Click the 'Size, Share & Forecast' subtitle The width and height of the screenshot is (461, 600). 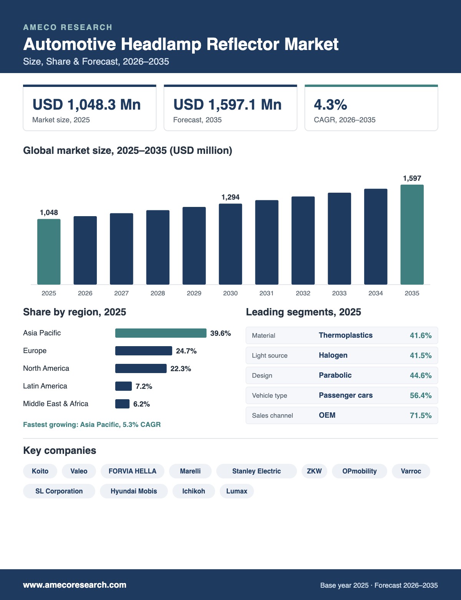tap(96, 62)
